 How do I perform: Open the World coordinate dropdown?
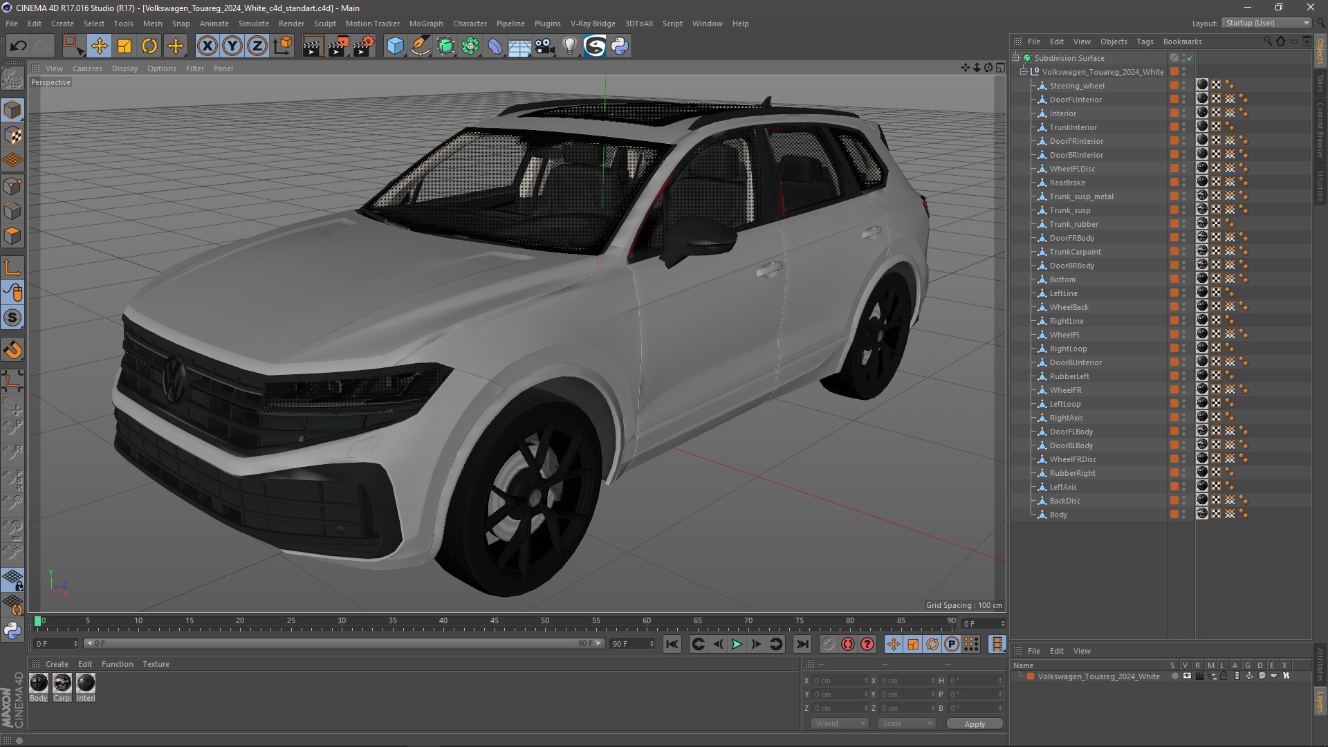[840, 723]
